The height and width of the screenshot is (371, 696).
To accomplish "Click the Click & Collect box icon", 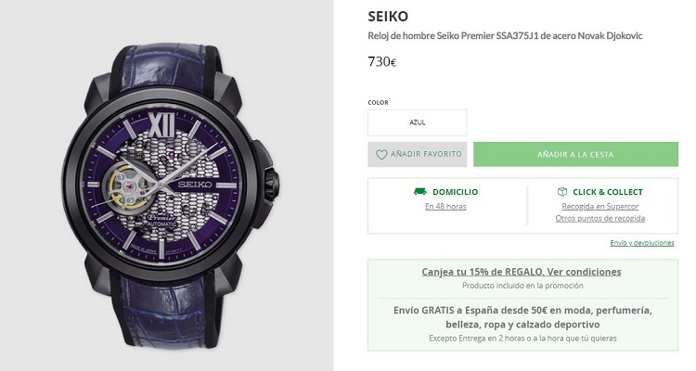I will (563, 192).
